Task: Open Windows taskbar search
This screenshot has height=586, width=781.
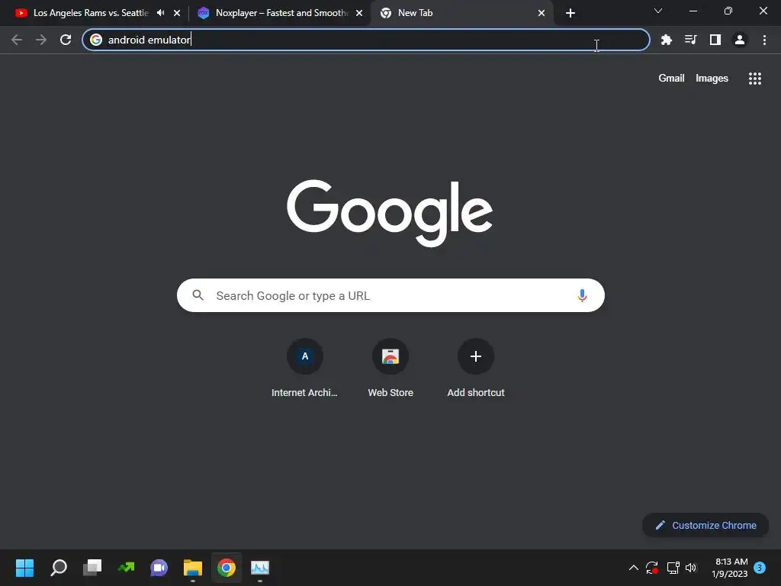Action: click(x=59, y=568)
